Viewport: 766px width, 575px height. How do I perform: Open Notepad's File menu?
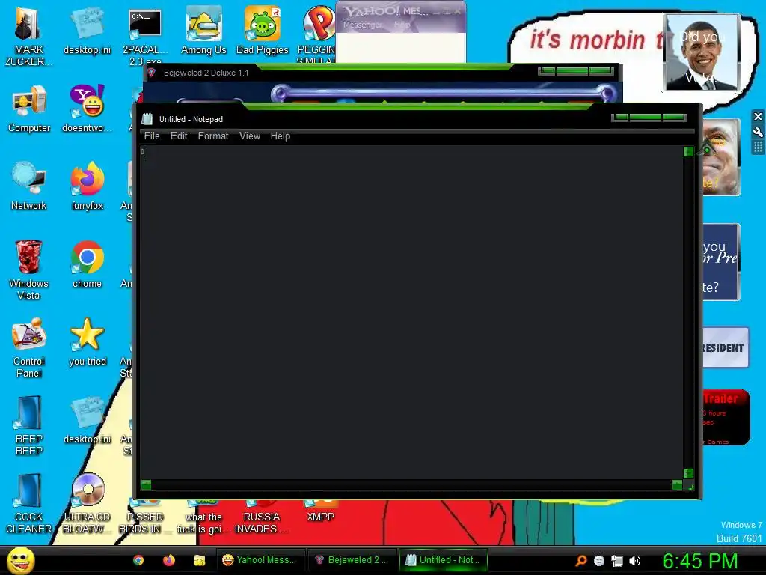[x=152, y=136]
